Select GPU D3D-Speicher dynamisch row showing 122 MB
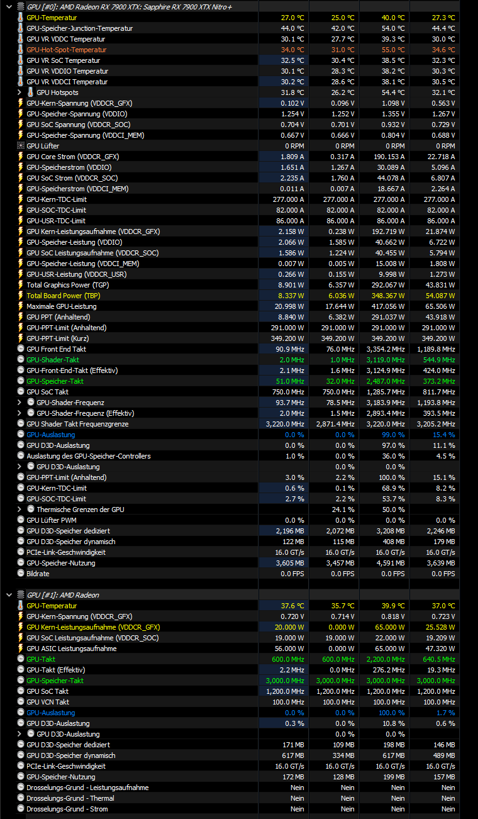The height and width of the screenshot is (819, 478). pyautogui.click(x=238, y=542)
